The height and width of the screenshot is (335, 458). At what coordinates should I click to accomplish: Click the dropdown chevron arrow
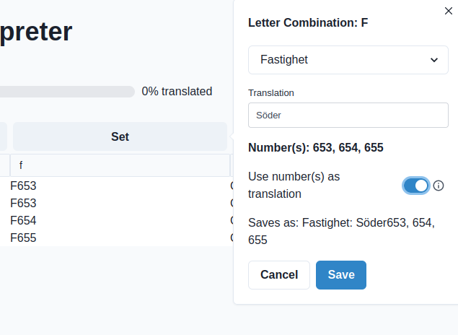click(434, 60)
